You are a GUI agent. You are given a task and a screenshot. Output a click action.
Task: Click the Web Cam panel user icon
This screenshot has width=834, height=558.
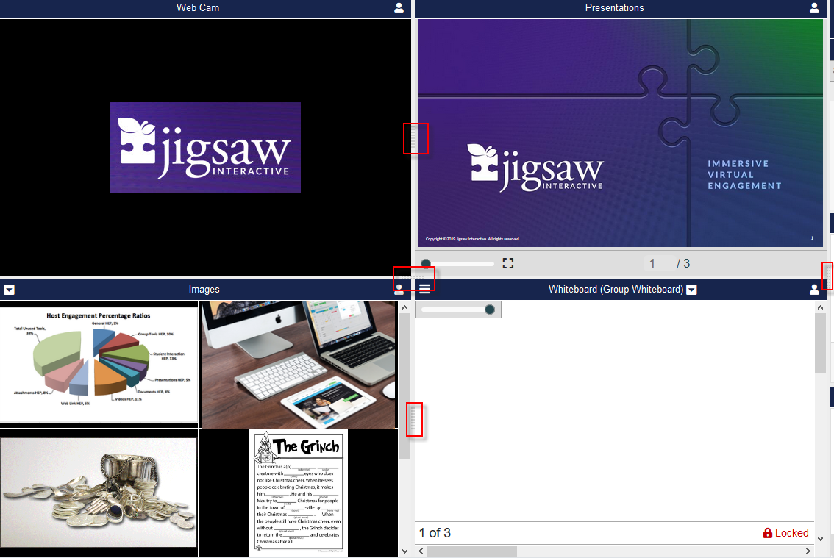point(399,8)
